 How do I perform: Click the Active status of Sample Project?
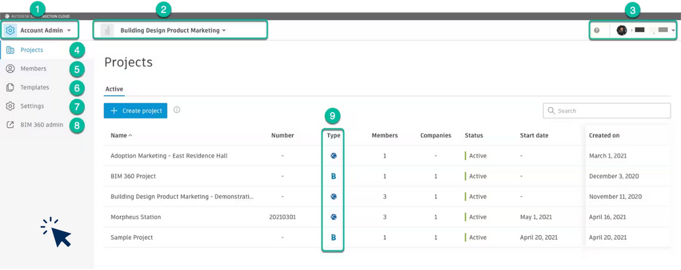[x=476, y=238]
